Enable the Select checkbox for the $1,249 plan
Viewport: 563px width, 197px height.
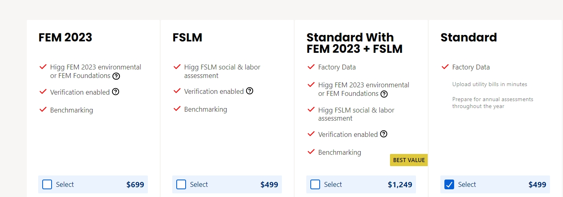(315, 184)
